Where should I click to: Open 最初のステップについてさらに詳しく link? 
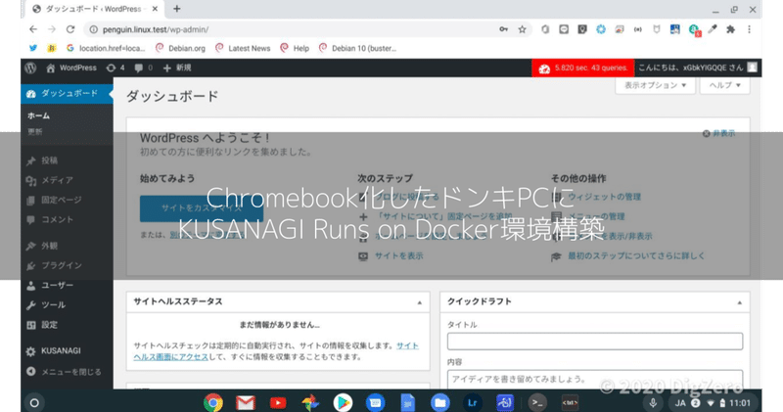pos(636,255)
